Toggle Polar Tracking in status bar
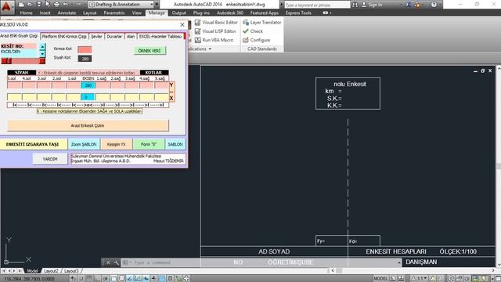Viewport: 501px width, 282px height. tap(106, 279)
